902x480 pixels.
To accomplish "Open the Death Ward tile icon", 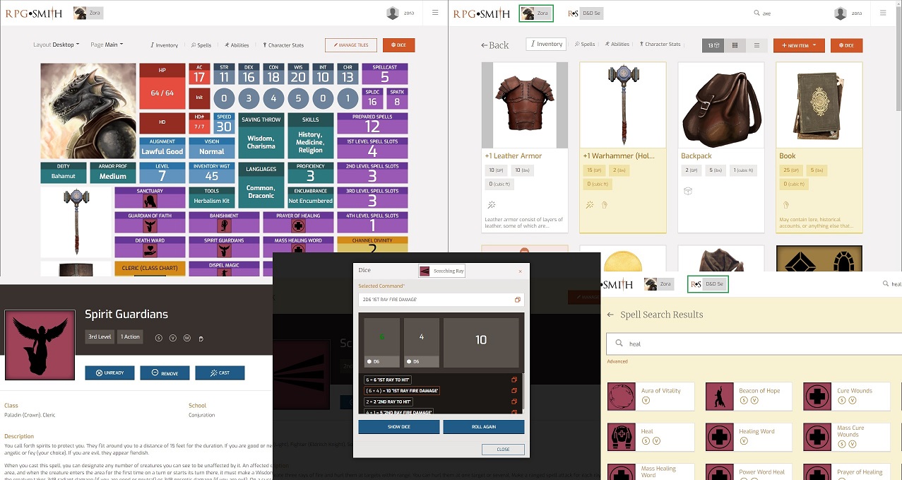I will pyautogui.click(x=150, y=251).
